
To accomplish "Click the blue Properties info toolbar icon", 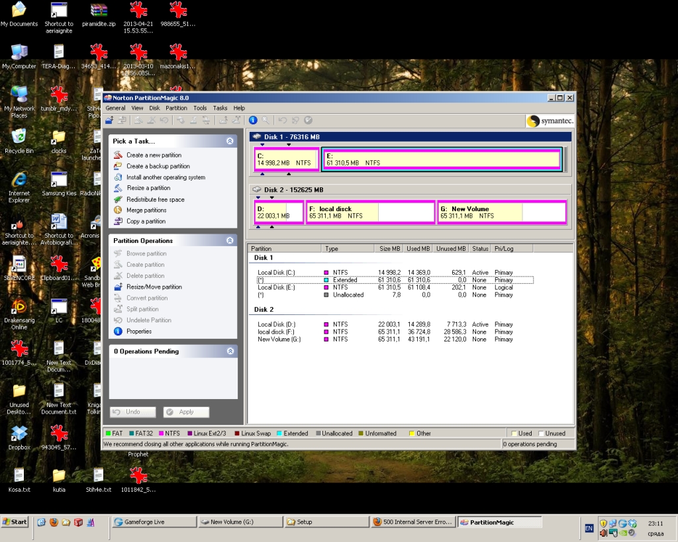I will coord(253,120).
